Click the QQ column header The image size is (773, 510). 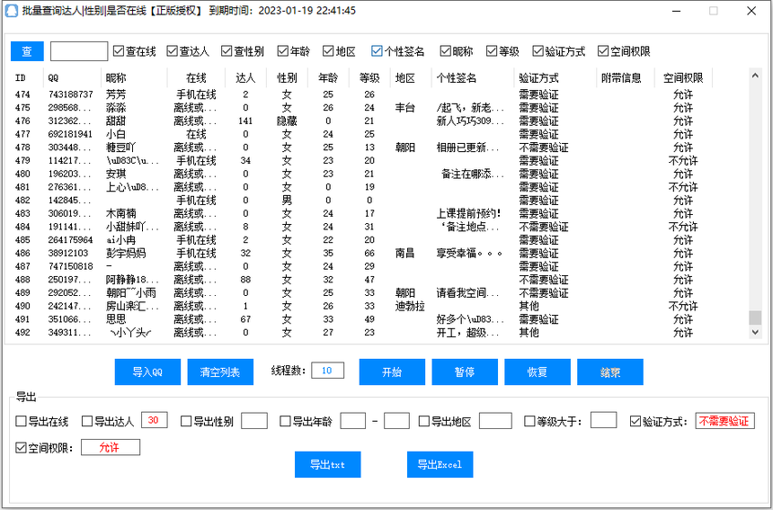click(x=72, y=78)
